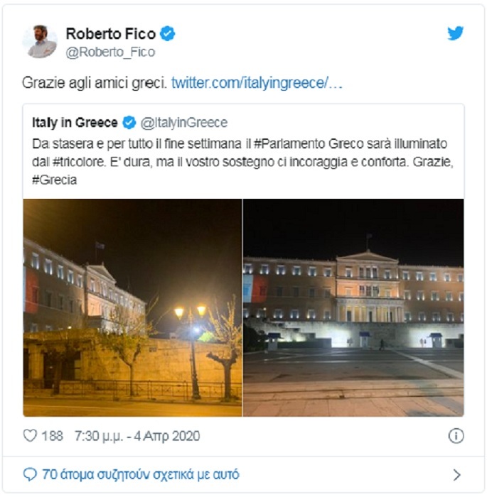Viewport: 487px width, 497px height.
Task: Click the Twitter bird logo
Action: (455, 33)
